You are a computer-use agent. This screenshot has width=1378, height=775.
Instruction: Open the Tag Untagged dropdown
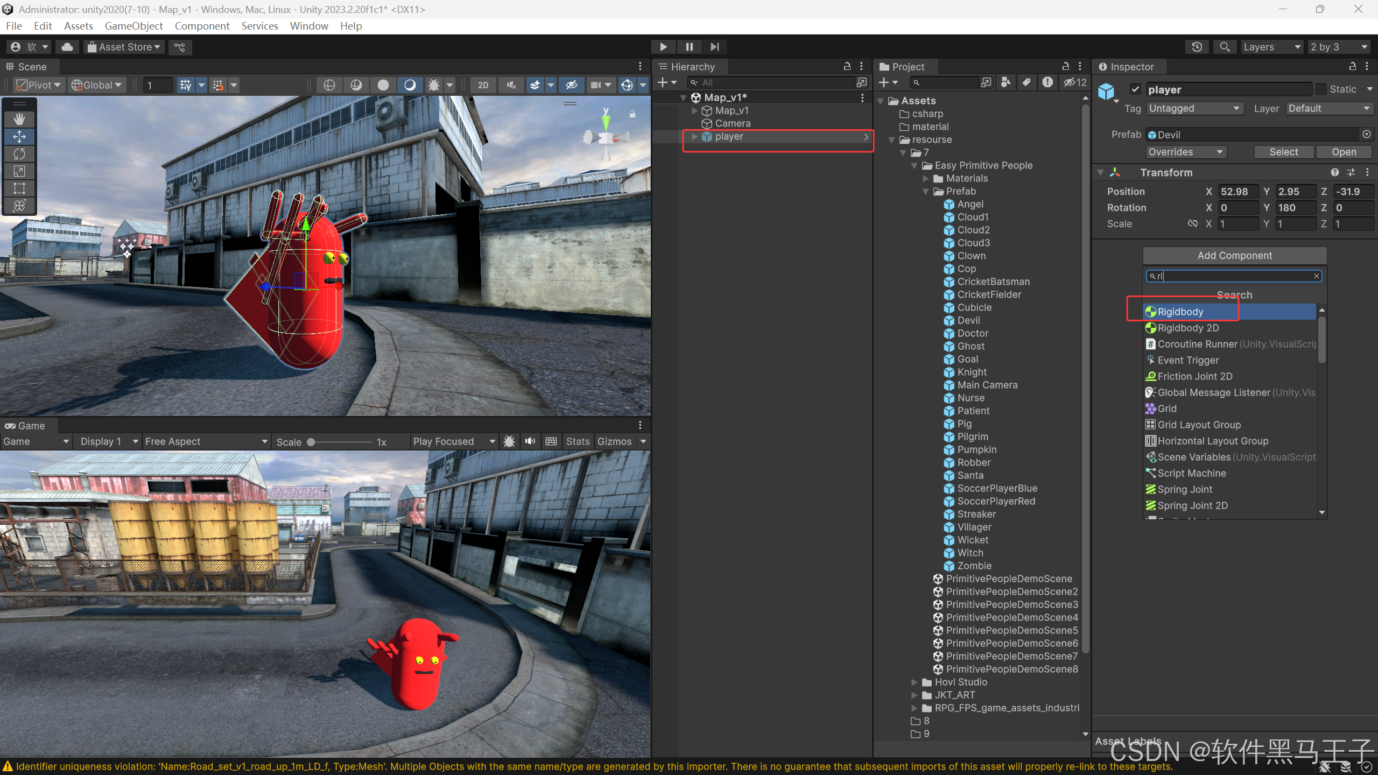pyautogui.click(x=1193, y=109)
